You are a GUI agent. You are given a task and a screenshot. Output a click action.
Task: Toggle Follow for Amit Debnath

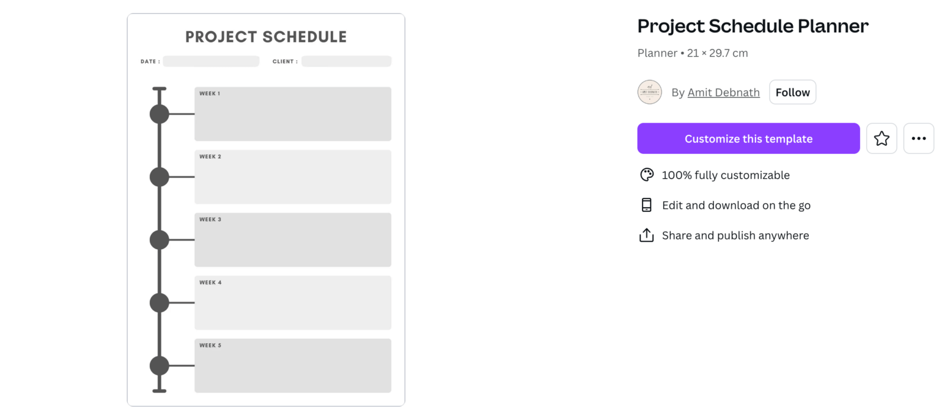pos(792,92)
